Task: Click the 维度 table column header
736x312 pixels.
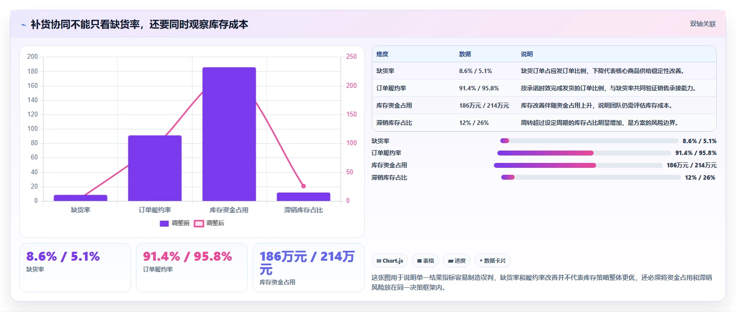Action: point(382,54)
